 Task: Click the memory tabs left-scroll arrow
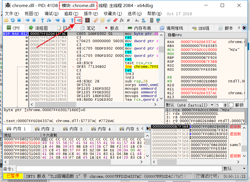pos(142,129)
